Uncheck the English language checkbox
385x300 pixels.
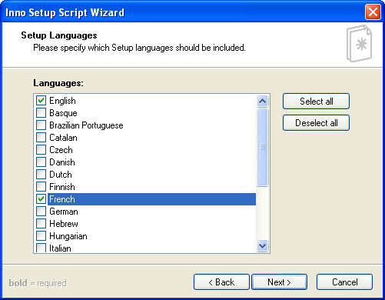pyautogui.click(x=41, y=101)
